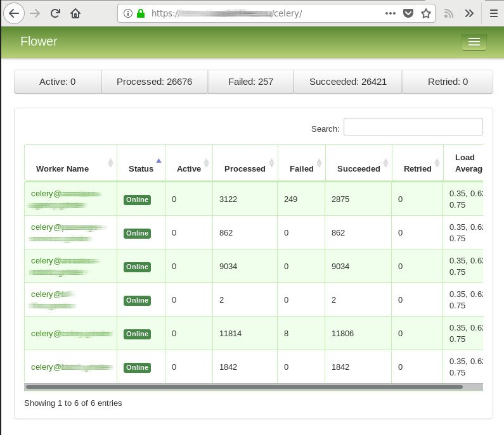Click the RSS feed icon
The image size is (504, 435).
pyautogui.click(x=448, y=13)
